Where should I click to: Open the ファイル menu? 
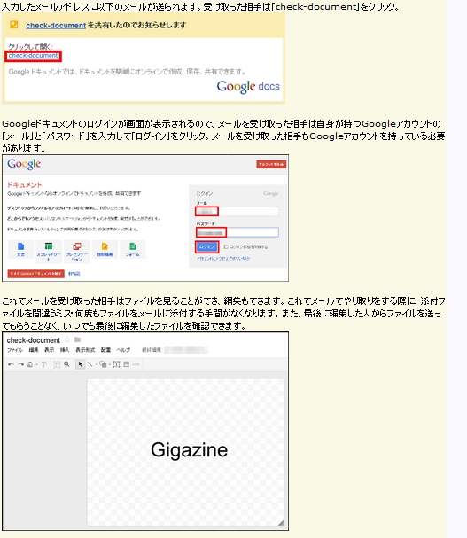[15, 350]
